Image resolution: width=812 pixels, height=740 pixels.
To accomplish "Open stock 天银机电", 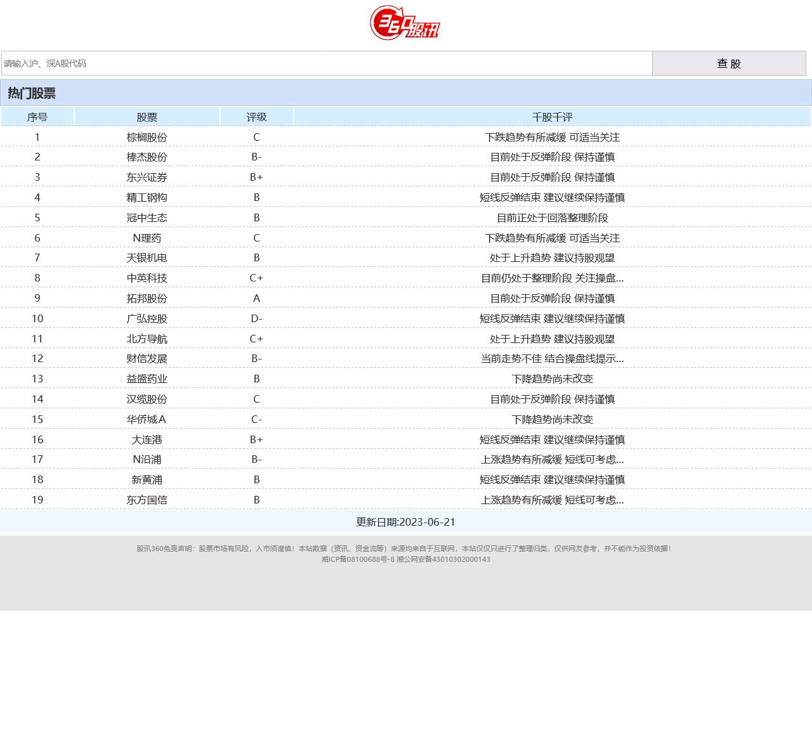I will (147, 257).
